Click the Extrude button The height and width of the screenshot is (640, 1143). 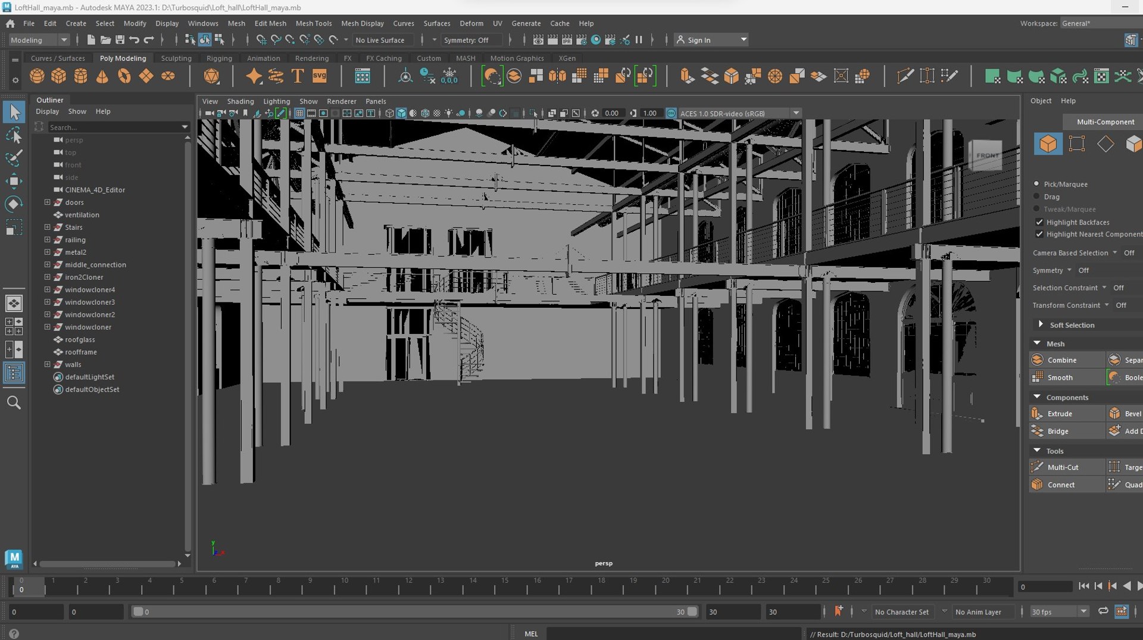point(1067,414)
